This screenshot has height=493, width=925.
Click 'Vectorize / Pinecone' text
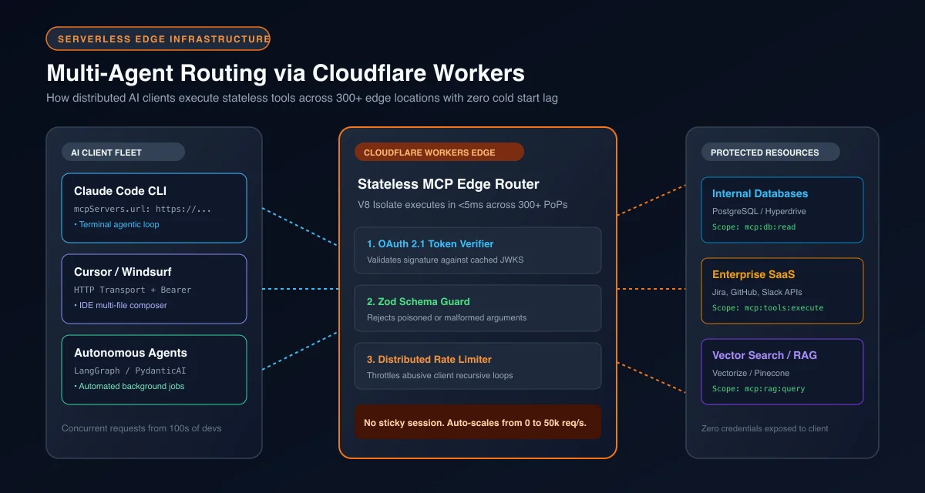pyautogui.click(x=752, y=373)
